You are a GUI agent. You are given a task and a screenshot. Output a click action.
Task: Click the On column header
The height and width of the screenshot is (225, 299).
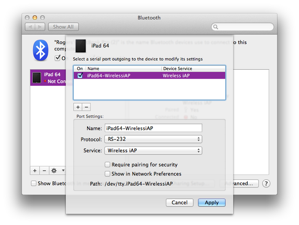pyautogui.click(x=80, y=68)
